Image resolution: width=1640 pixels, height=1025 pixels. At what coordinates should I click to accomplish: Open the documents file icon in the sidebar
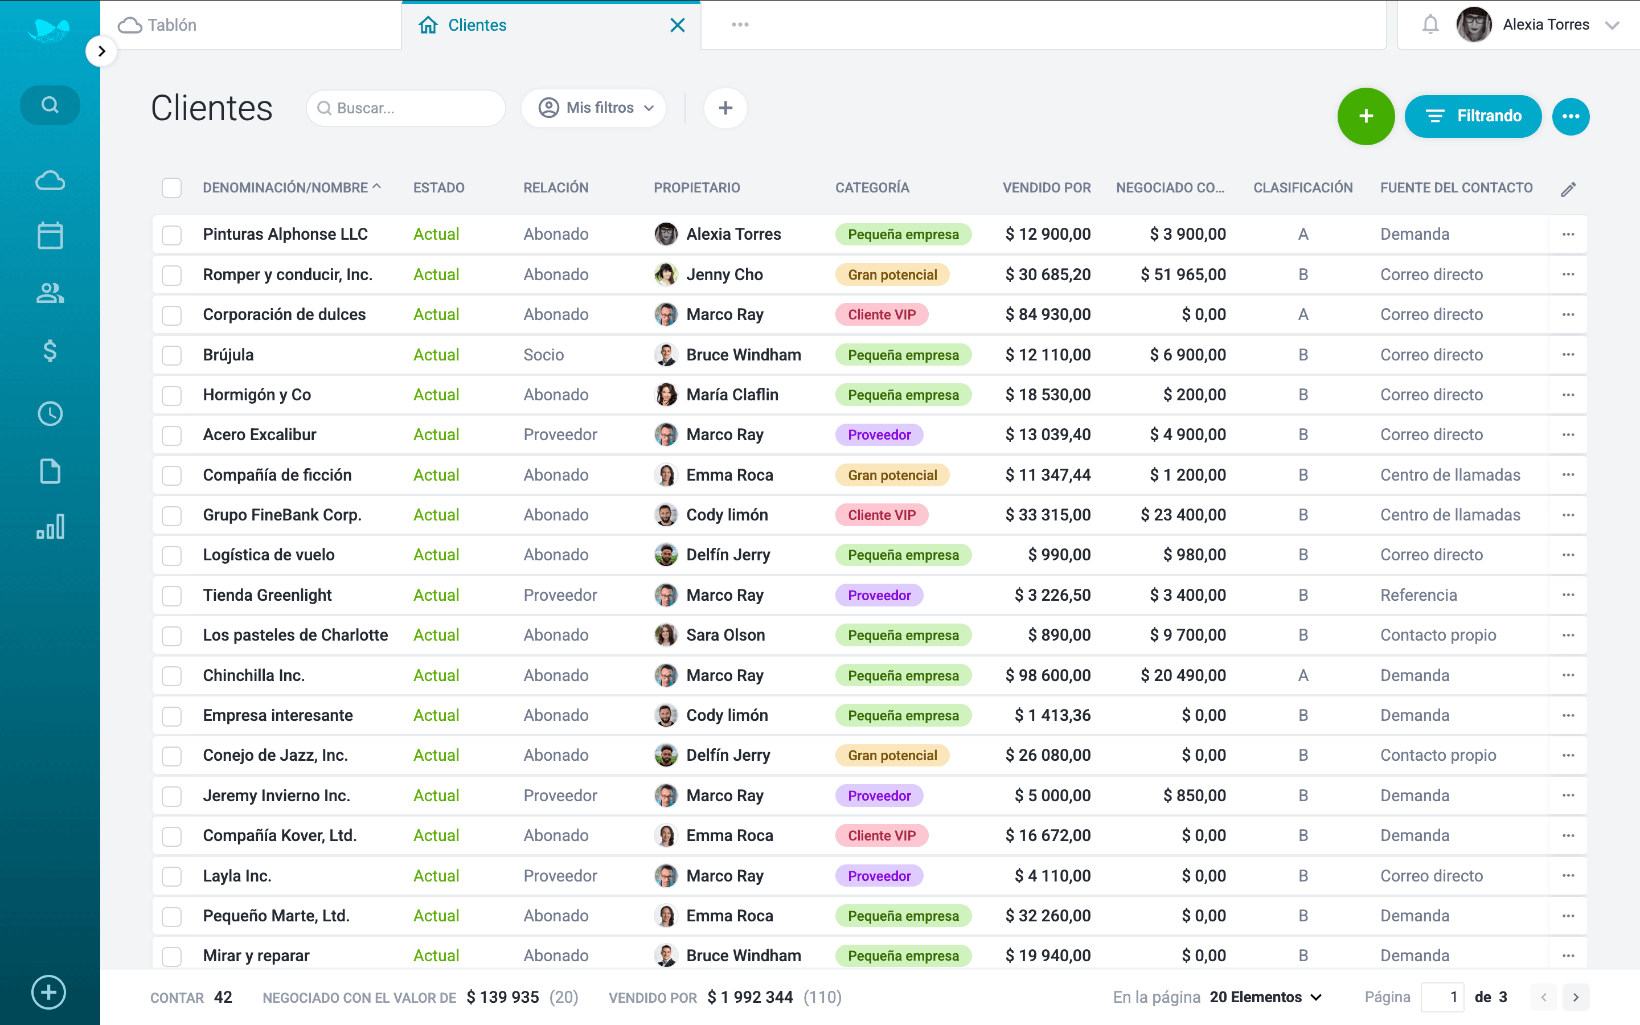50,471
